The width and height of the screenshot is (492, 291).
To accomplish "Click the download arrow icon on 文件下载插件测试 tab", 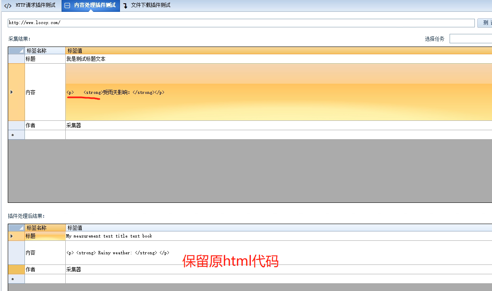I will pos(126,6).
